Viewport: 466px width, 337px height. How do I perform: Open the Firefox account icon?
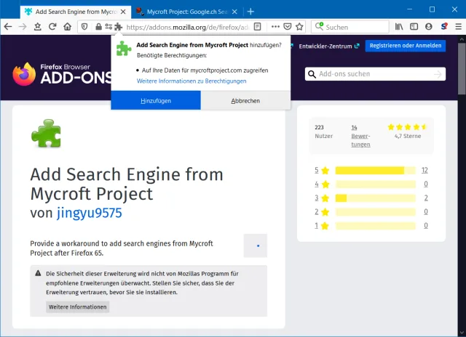(x=428, y=27)
